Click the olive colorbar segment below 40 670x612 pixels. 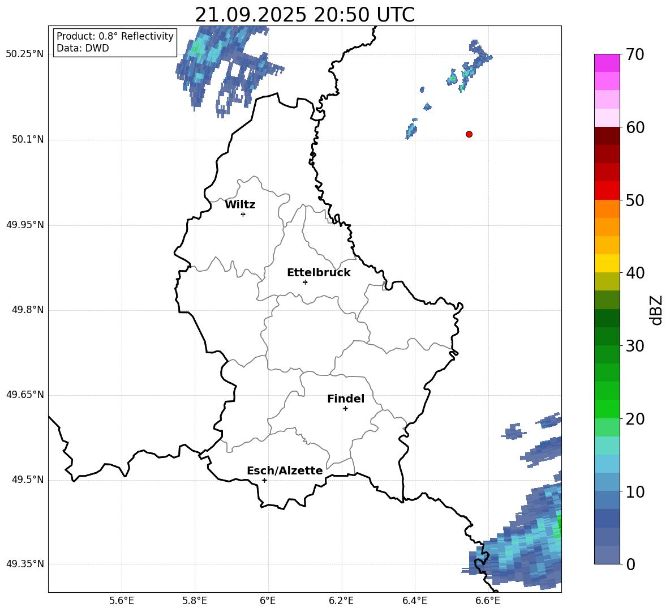point(607,281)
